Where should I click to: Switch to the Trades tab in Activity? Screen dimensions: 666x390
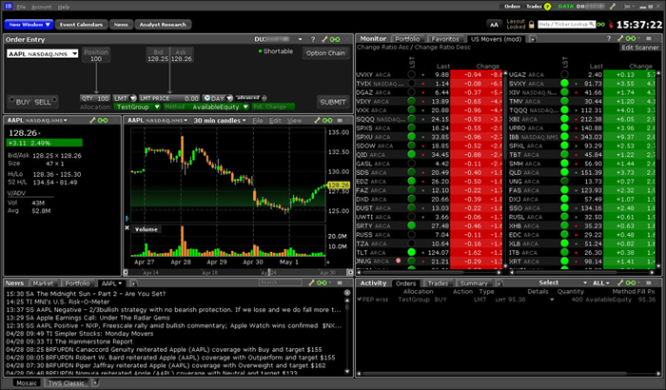coord(438,283)
